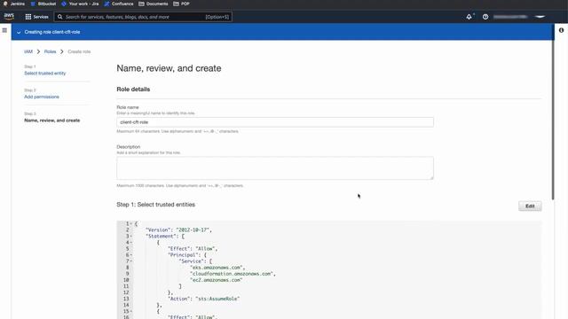Viewport: 568px width, 319px height.
Task: Open the Documents bookmark folder
Action: coord(154,4)
